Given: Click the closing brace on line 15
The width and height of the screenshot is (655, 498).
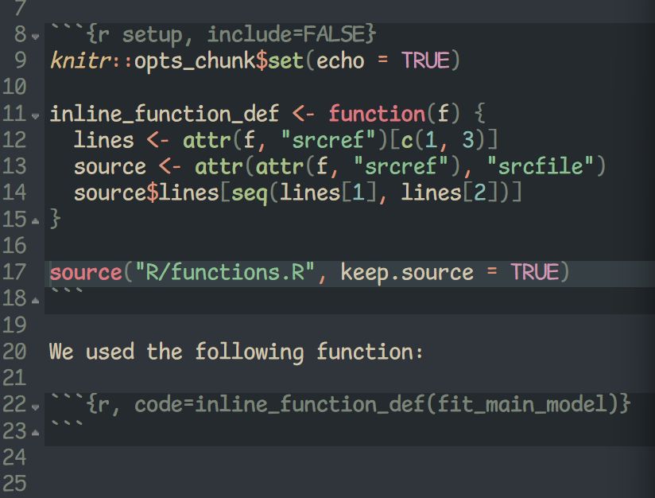Looking at the screenshot, I should [x=55, y=219].
